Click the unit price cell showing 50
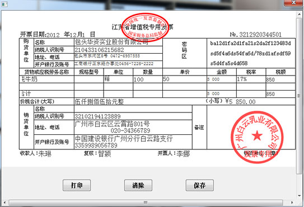Screen dimensions: 304x207 pos(185,79)
